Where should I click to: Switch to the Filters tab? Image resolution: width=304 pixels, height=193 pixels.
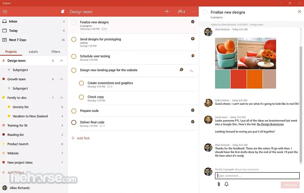pyautogui.click(x=56, y=51)
